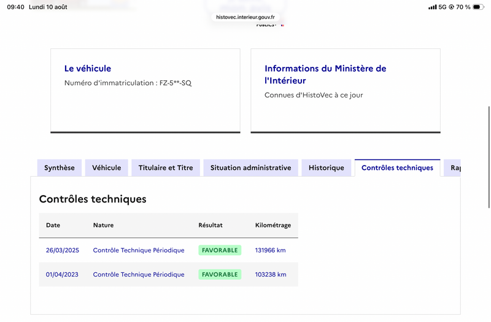Click the FAVORABLE badge for 01/04/2023
This screenshot has width=491, height=322.
coord(220,274)
